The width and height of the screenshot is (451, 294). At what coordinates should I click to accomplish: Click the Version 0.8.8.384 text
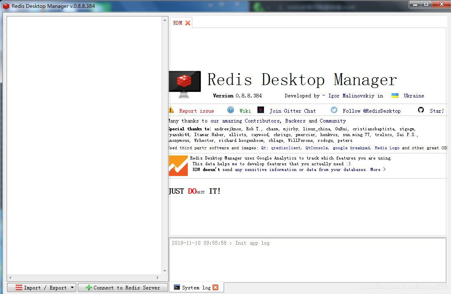237,96
